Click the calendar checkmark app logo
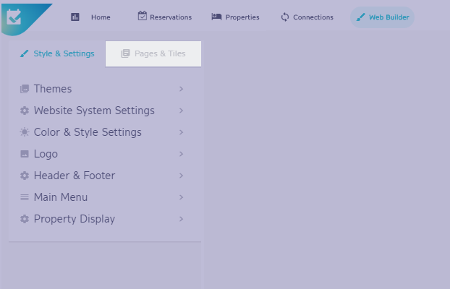Image resolution: width=450 pixels, height=289 pixels. [14, 17]
